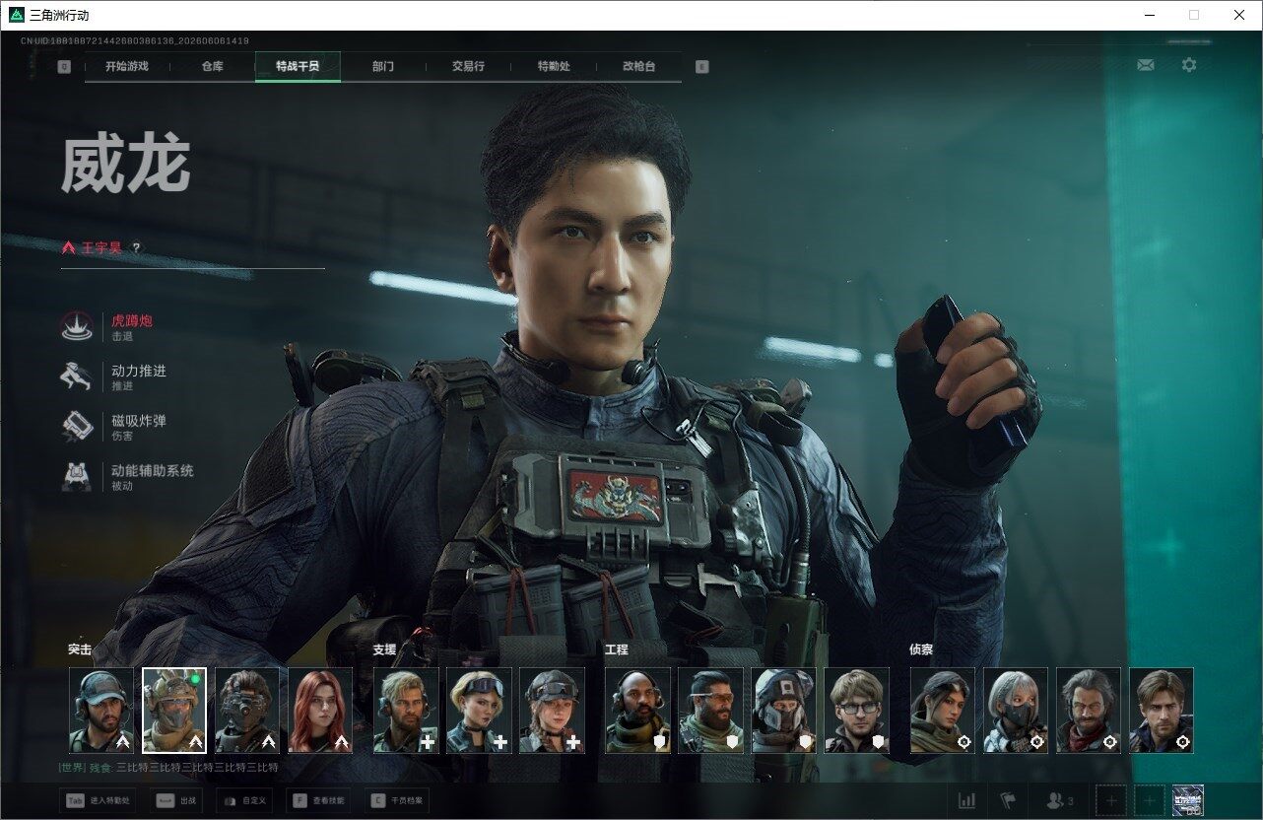Select the red-haired 突击 operator

pos(320,711)
